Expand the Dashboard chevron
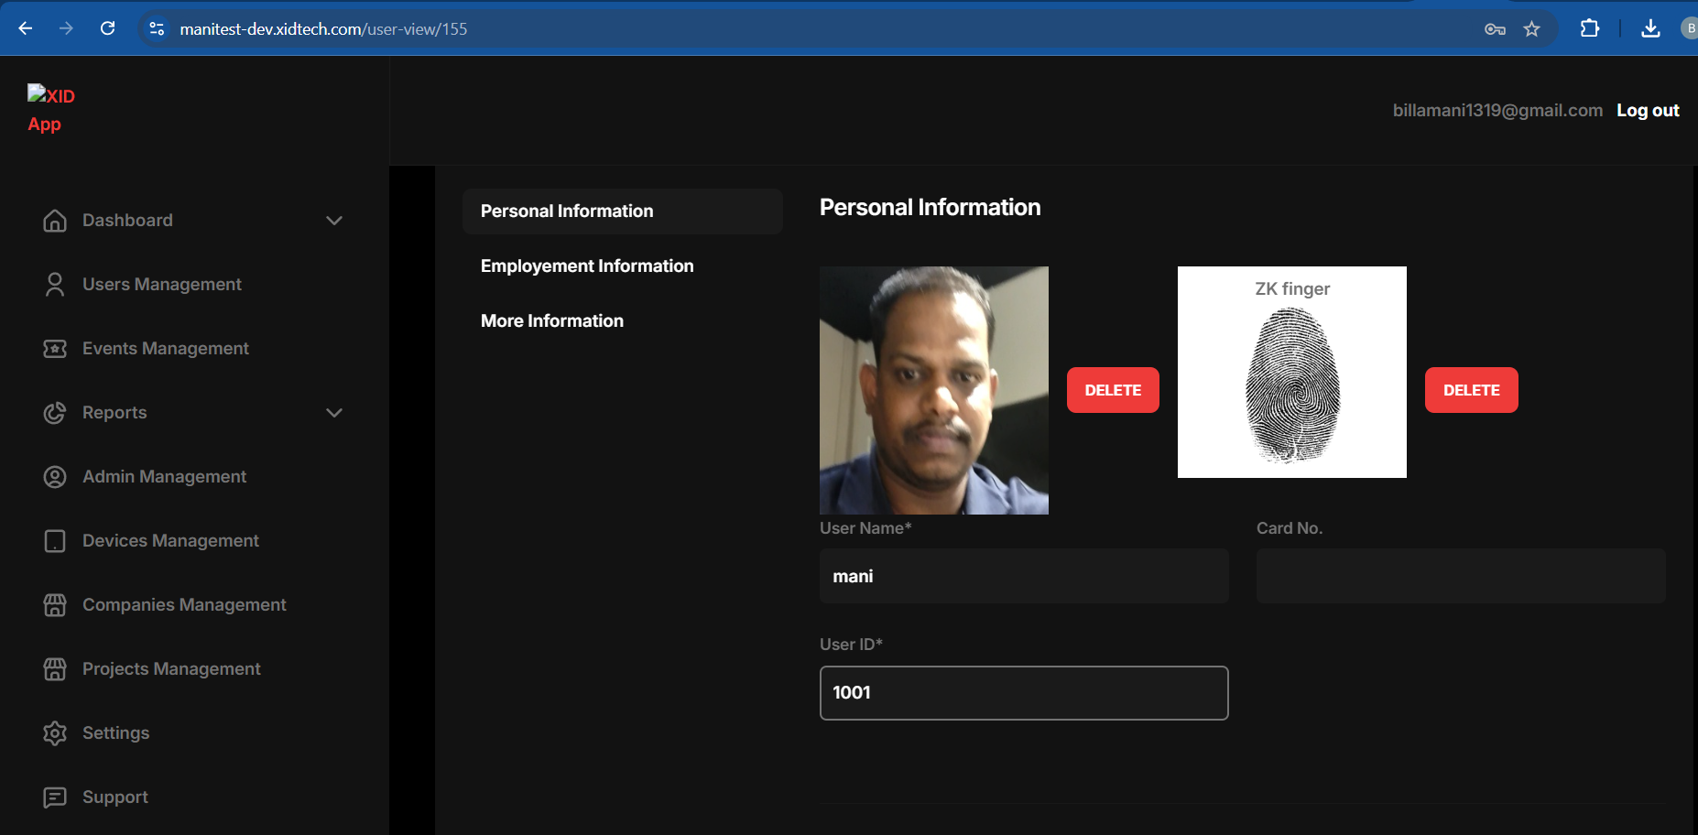The width and height of the screenshot is (1698, 835). 334,221
